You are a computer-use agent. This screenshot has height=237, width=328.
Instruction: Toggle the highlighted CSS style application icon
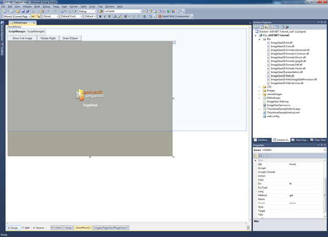pyautogui.click(x=34, y=16)
